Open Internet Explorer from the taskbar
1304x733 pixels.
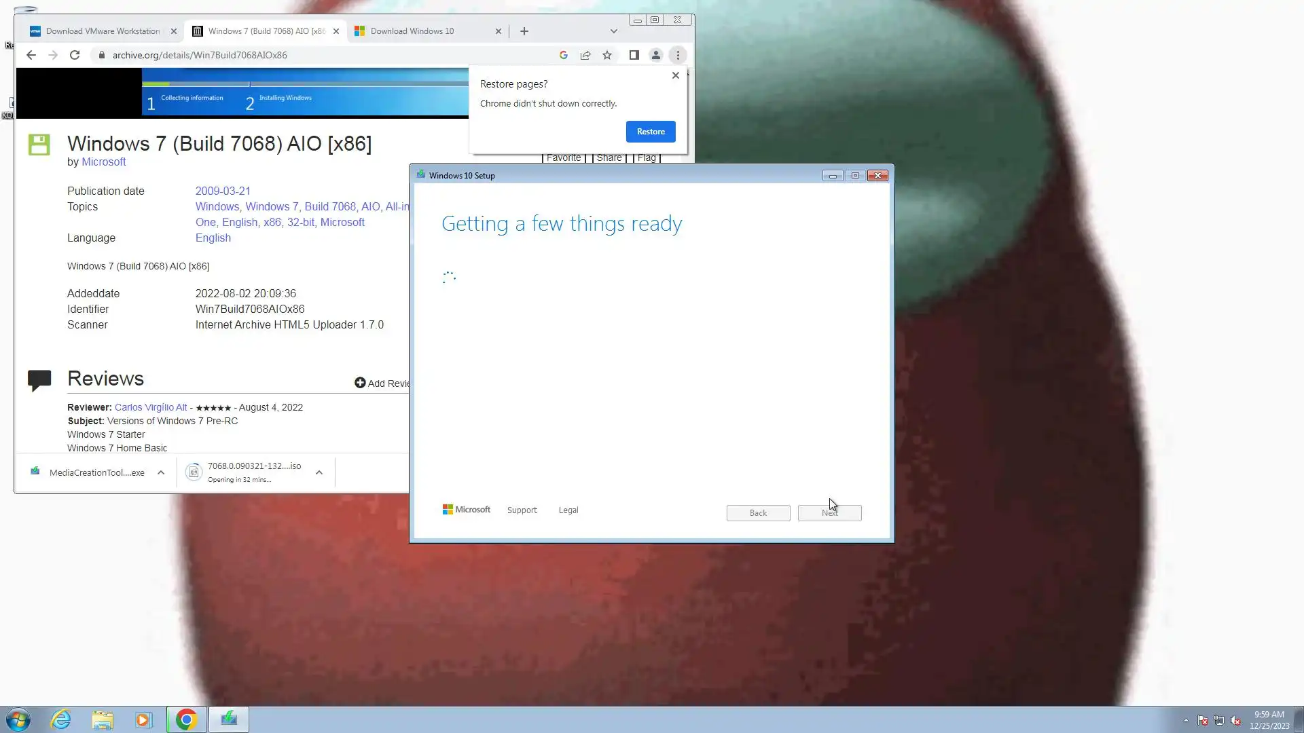coord(61,719)
